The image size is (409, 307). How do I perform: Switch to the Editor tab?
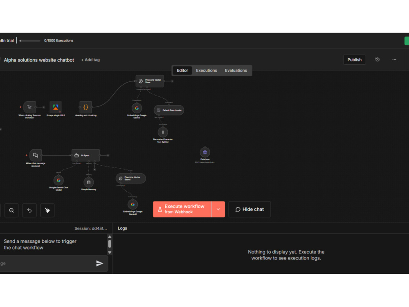point(182,70)
